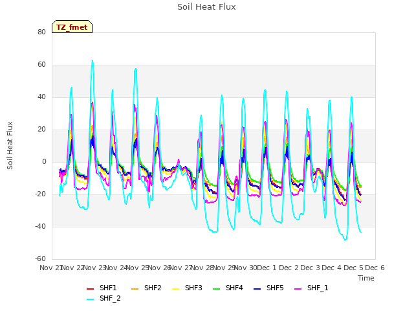Click the Dec 2 x-axis date label
This screenshot has width=414, height=311.
click(289, 268)
